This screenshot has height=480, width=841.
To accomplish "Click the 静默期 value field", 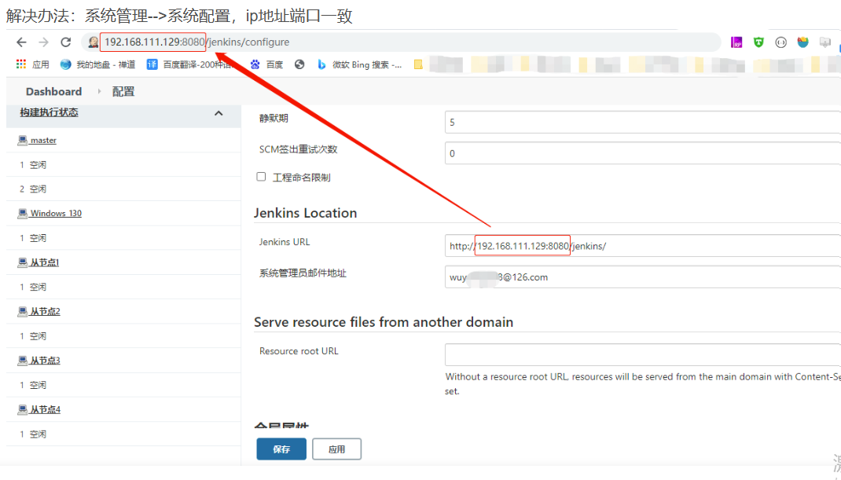I will tap(629, 122).
